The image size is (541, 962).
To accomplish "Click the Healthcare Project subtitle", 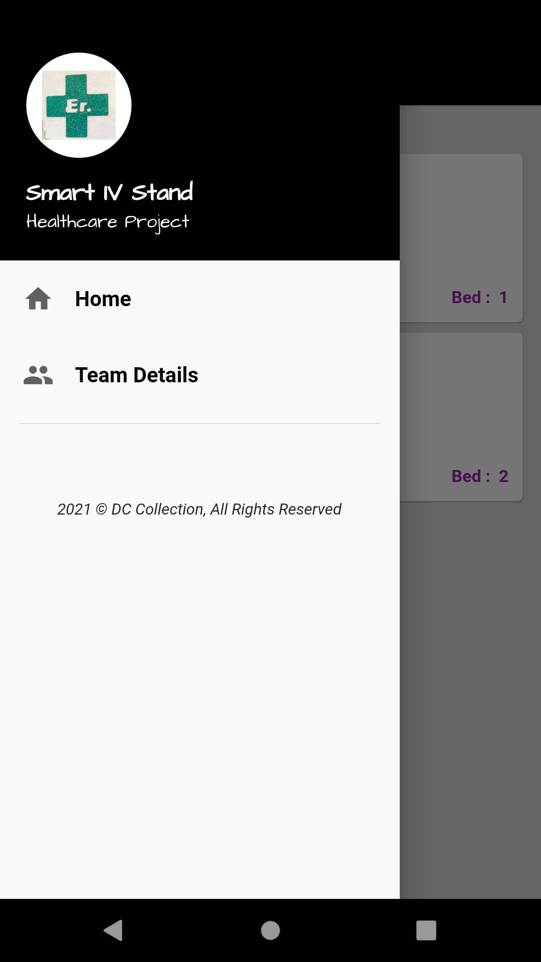I will (x=108, y=221).
